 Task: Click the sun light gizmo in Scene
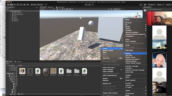(81, 18)
